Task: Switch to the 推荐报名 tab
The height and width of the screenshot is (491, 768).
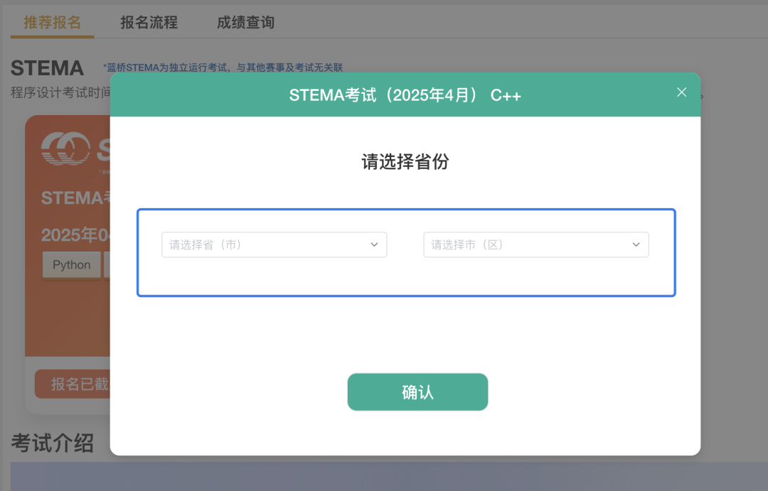Action: click(52, 22)
